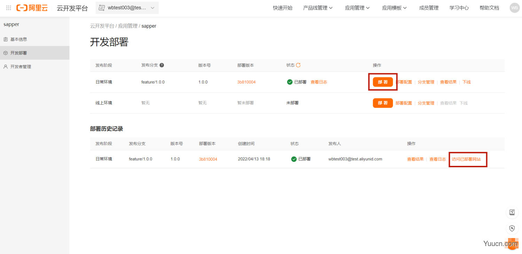This screenshot has height=254, width=522.
Task: Select 开发部署 in the sidebar
Action: 35,53
